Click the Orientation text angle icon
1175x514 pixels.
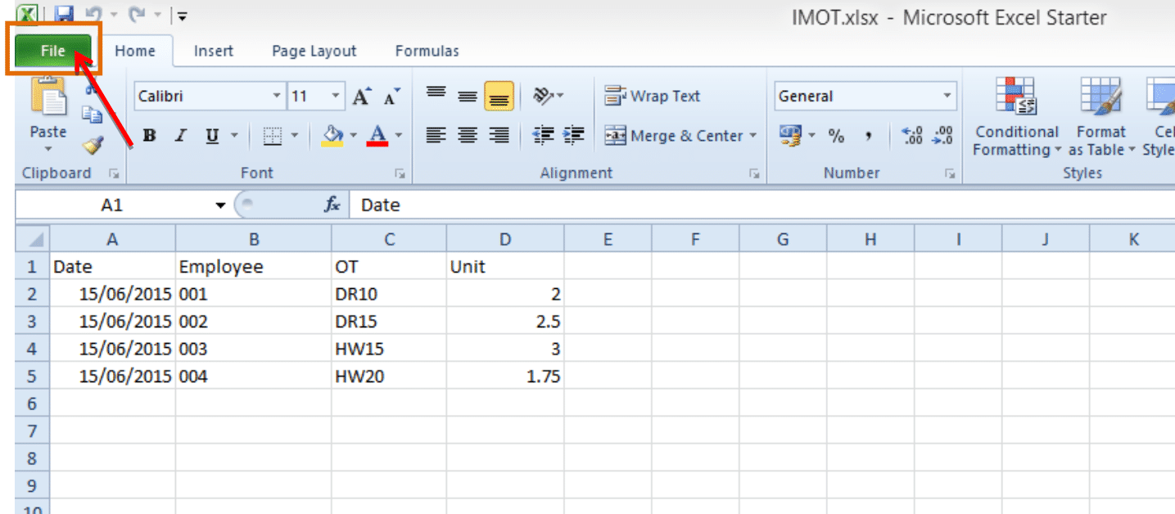(544, 97)
